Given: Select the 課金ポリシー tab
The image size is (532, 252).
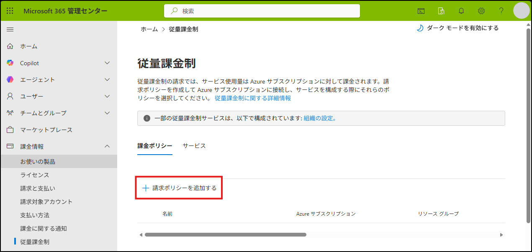Looking at the screenshot, I should tap(154, 146).
